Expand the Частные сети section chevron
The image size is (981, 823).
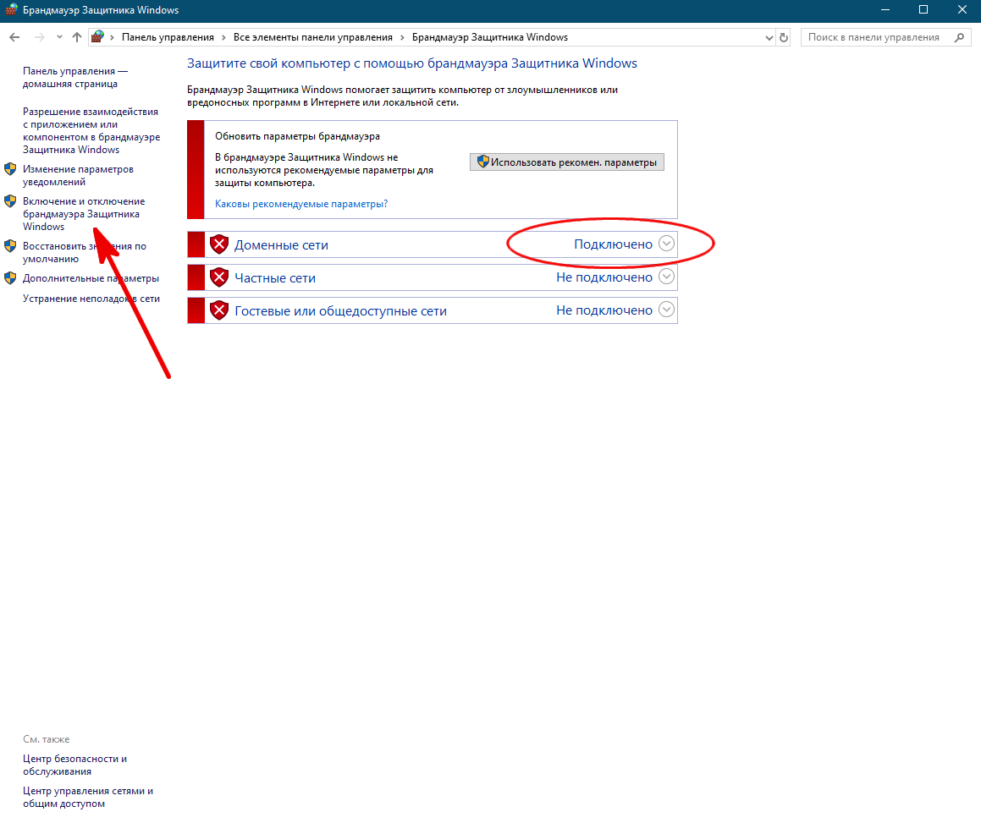tap(666, 277)
